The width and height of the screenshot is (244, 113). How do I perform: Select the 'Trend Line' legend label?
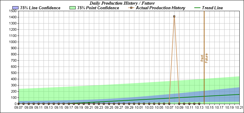point(212,8)
